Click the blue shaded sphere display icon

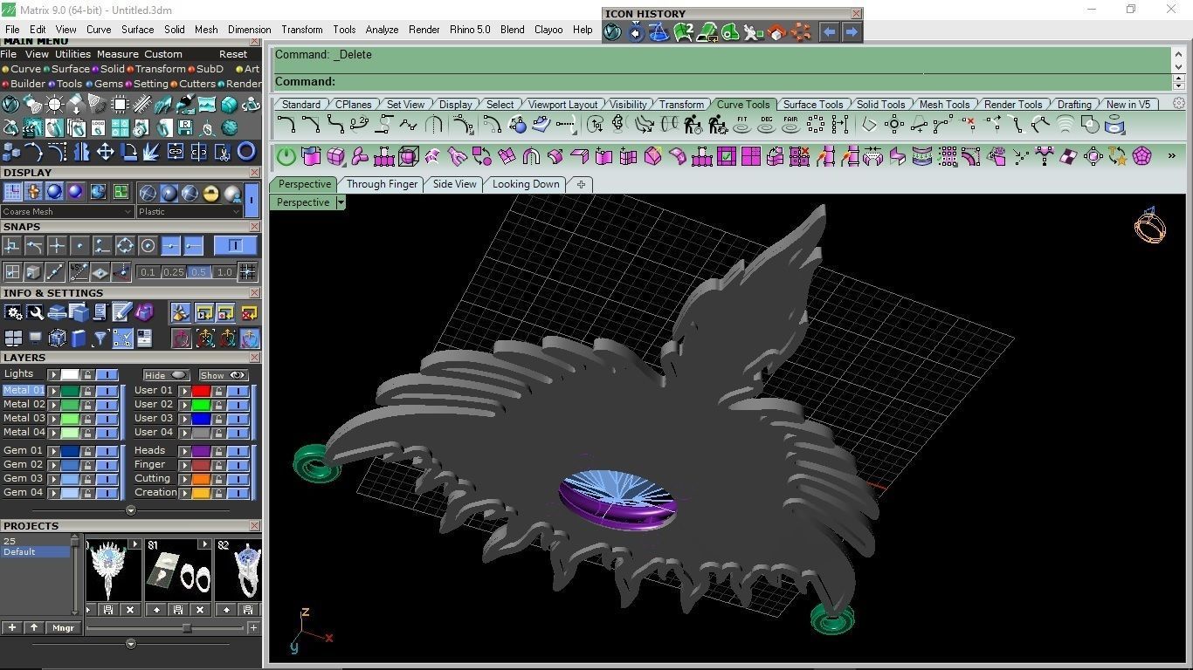(54, 191)
